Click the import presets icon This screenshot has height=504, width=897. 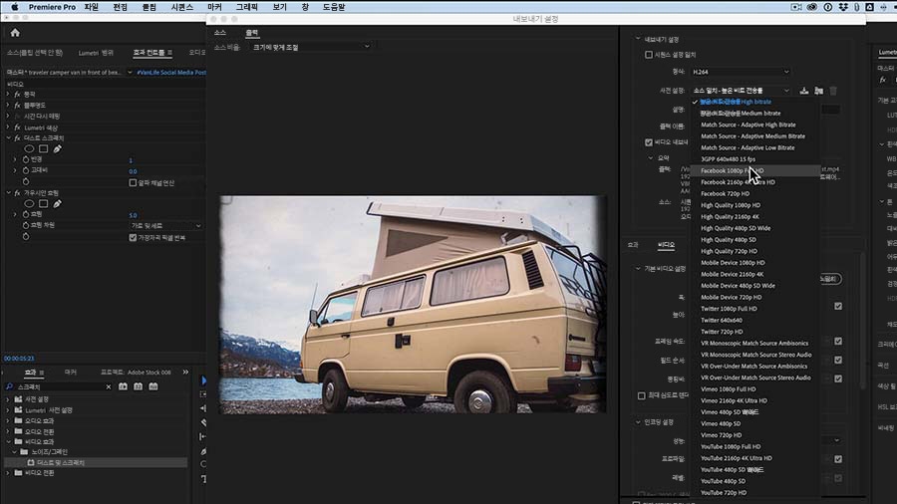point(818,91)
